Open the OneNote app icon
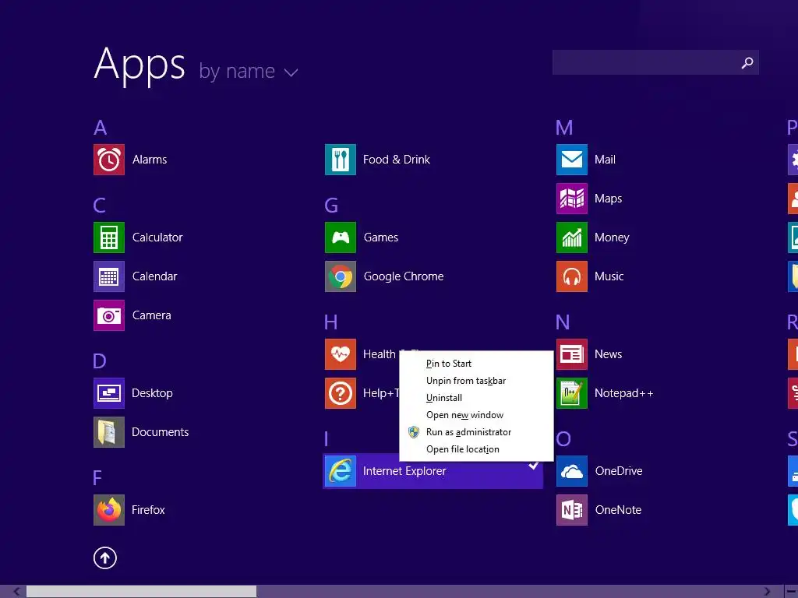 [572, 510]
